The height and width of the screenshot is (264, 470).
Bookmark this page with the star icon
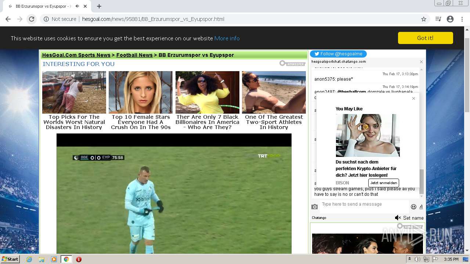(424, 19)
